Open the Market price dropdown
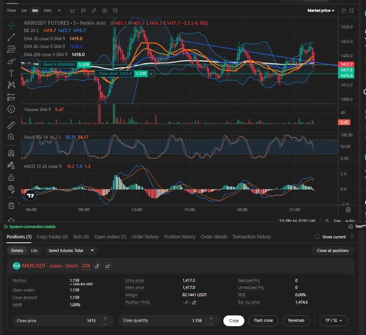This screenshot has width=366, height=335. pos(321,10)
